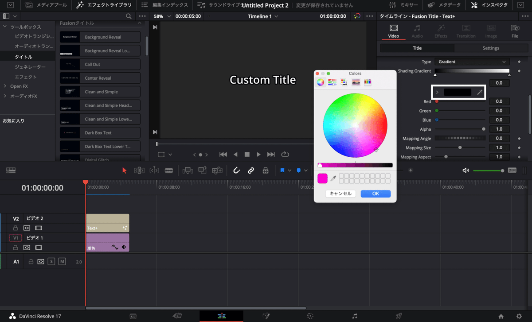Open the File tab in Inspector
This screenshot has width=532, height=322.
point(514,31)
